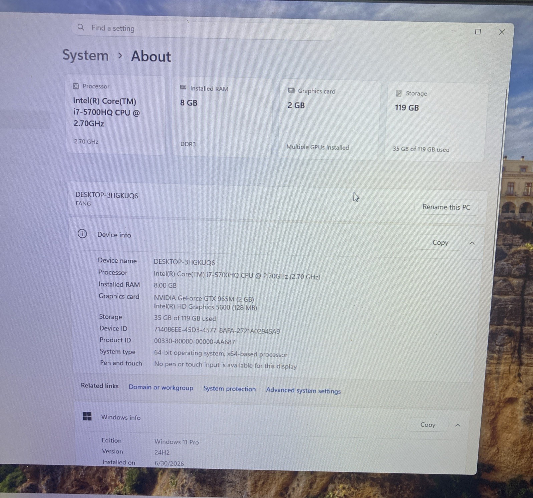
Task: Click the search magnifier icon
Action: pyautogui.click(x=81, y=27)
